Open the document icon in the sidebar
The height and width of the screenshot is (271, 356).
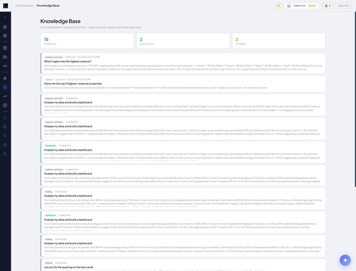[5, 127]
